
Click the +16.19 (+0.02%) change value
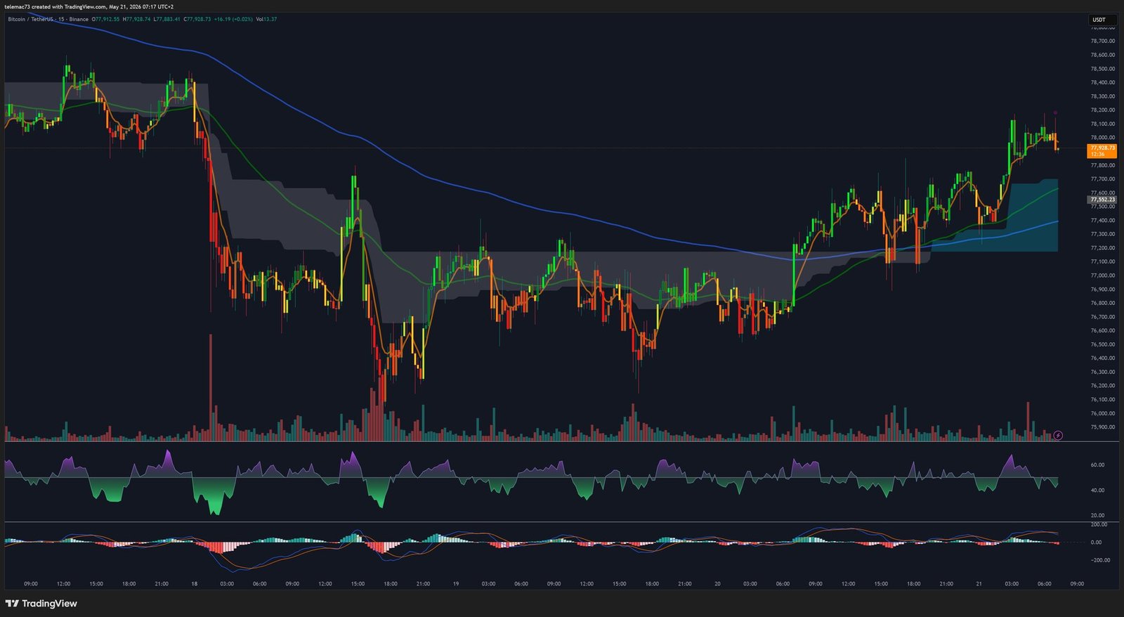(233, 19)
